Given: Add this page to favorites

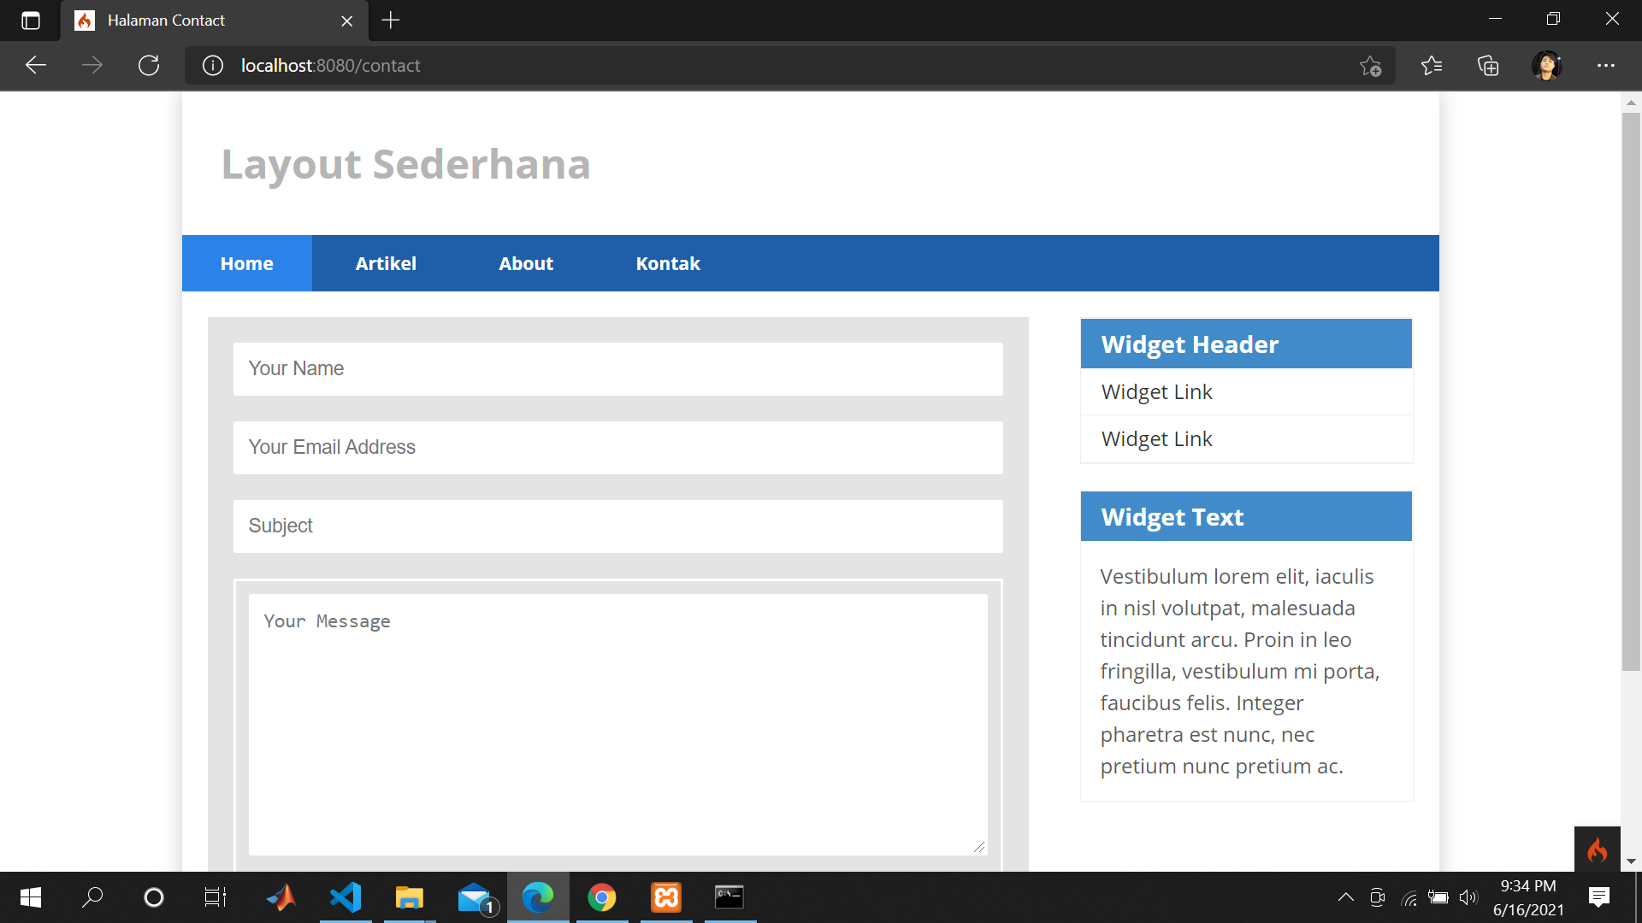Looking at the screenshot, I should [1372, 65].
